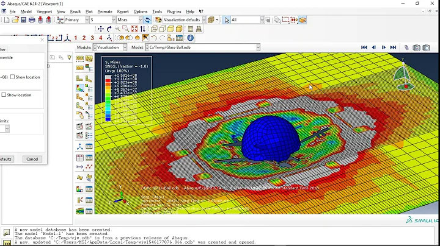This screenshot has width=440, height=246.
Task: Click the sync field output arrows icon
Action: pyautogui.click(x=147, y=20)
